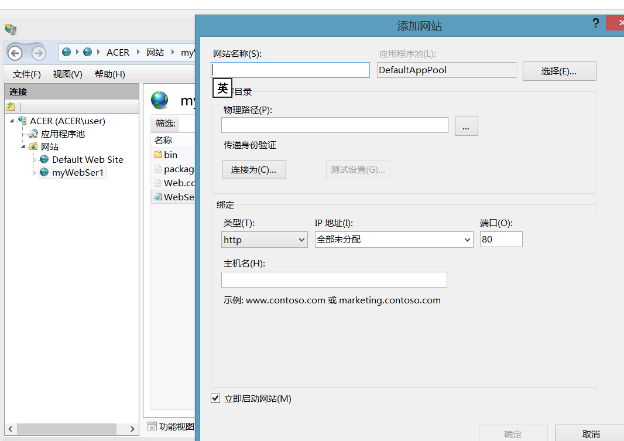Click the second globe icon in address bar
The width and height of the screenshot is (624, 441).
coord(88,52)
